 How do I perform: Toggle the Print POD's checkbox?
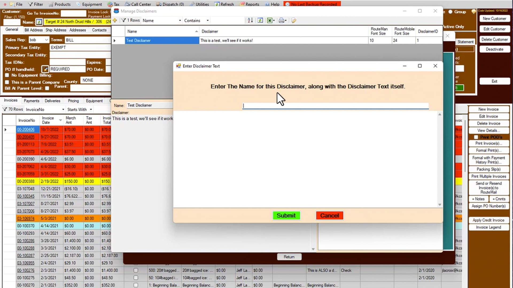click(x=476, y=137)
